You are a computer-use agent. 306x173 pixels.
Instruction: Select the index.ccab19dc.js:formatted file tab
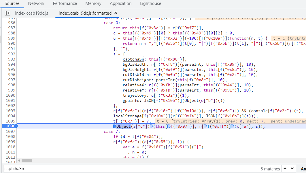click(85, 13)
